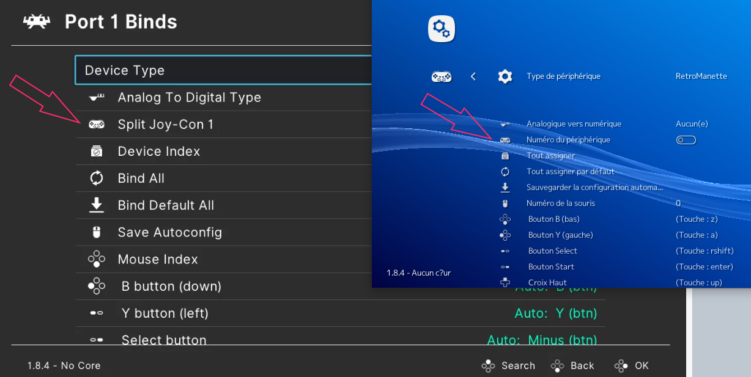Click the gamepad icon beside Port 1 Binds
Screen dimensions: 751x377
[35, 21]
